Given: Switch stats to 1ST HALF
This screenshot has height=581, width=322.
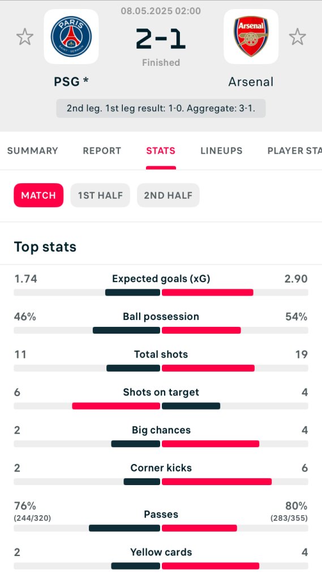Looking at the screenshot, I should coord(100,195).
